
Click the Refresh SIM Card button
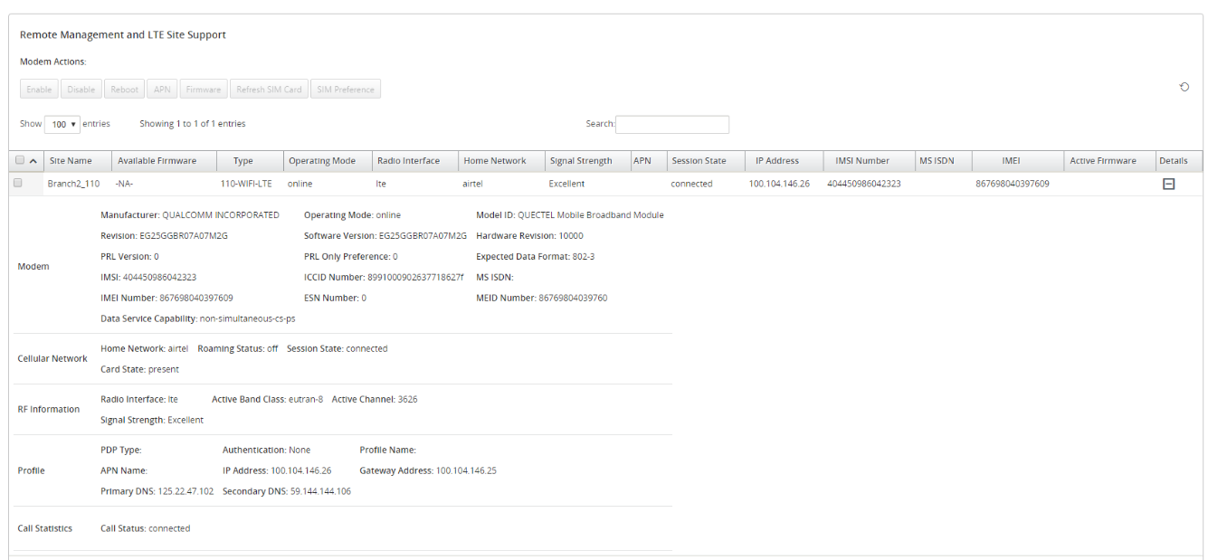pos(269,90)
